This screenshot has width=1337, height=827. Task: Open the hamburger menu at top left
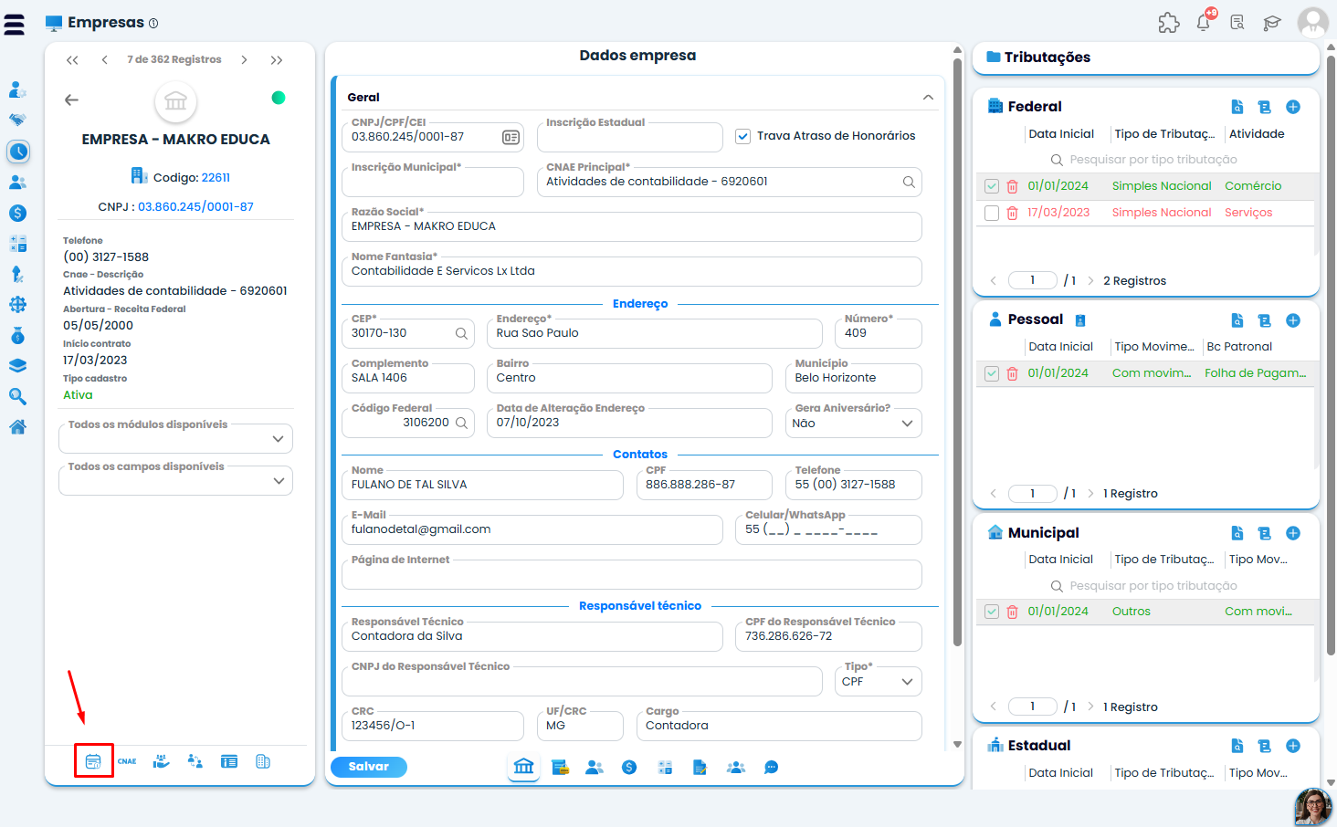(x=15, y=24)
